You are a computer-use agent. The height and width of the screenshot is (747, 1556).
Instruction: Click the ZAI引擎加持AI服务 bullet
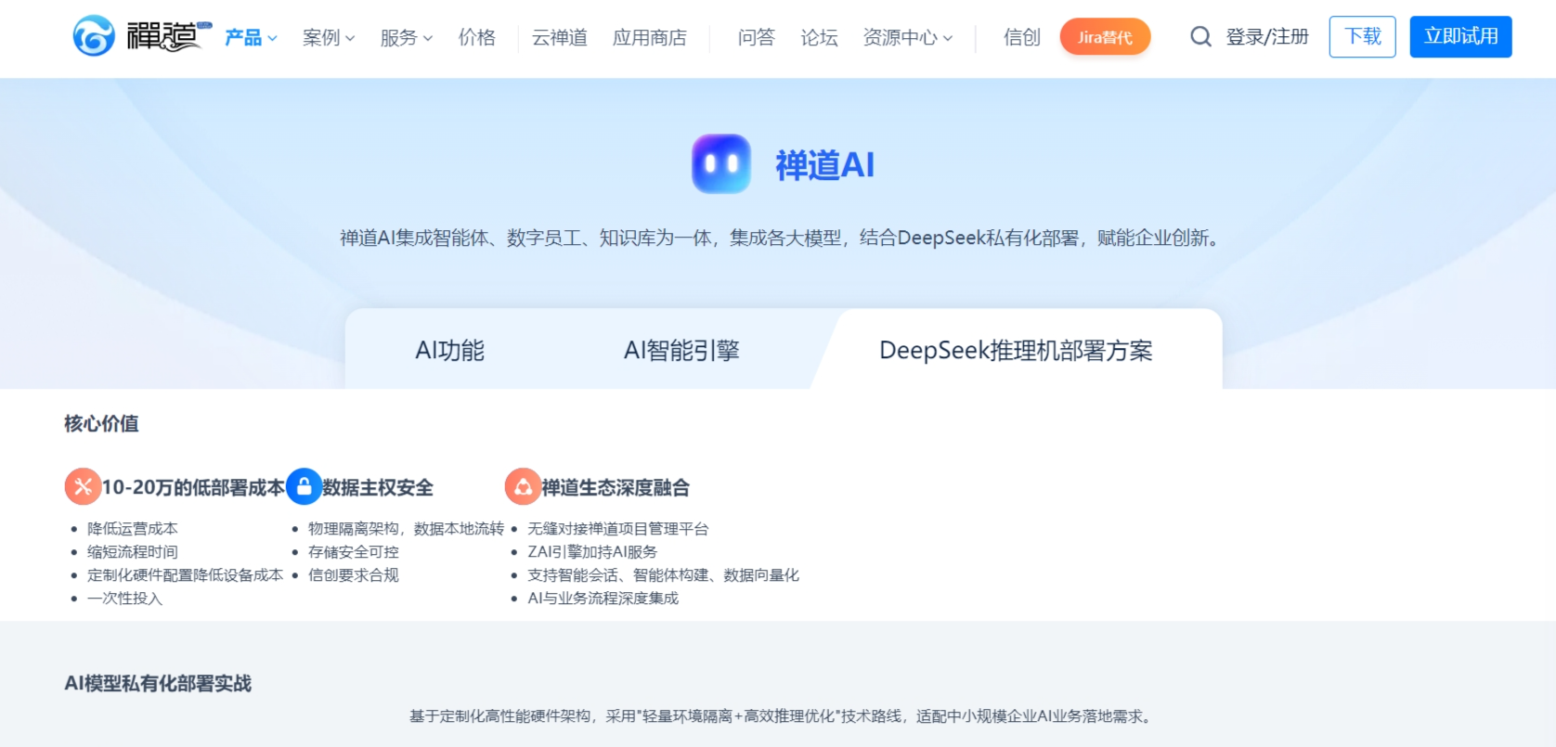tap(592, 552)
